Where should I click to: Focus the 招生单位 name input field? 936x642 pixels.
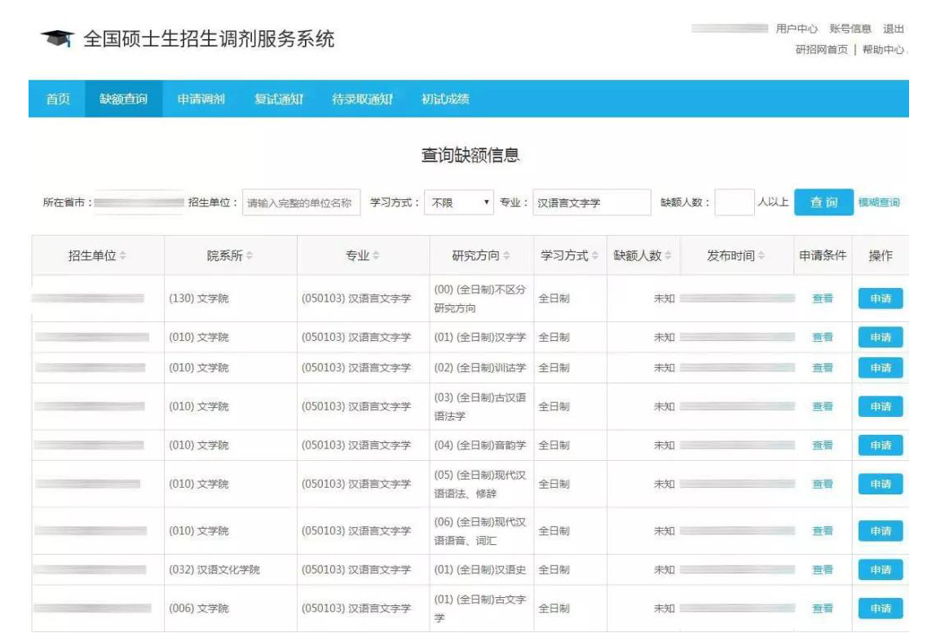pyautogui.click(x=302, y=203)
